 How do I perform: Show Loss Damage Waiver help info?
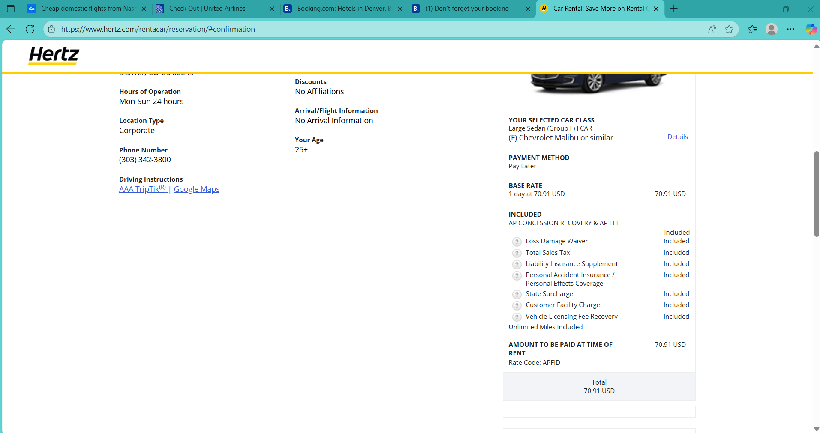[x=517, y=242]
